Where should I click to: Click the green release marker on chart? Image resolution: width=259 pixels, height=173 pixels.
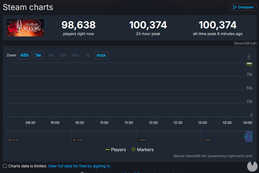249,63
